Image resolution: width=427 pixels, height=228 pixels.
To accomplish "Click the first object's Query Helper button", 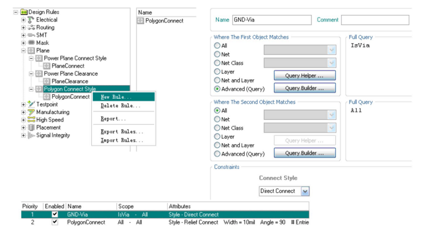I will [x=304, y=76].
